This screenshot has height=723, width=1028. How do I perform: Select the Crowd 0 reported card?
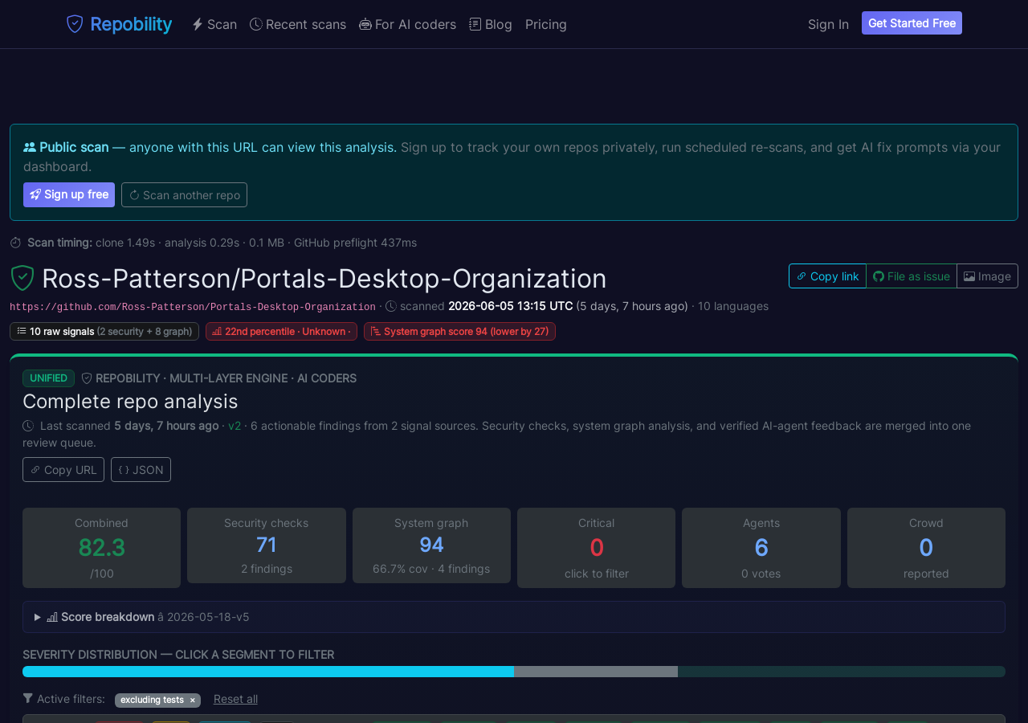pos(926,548)
